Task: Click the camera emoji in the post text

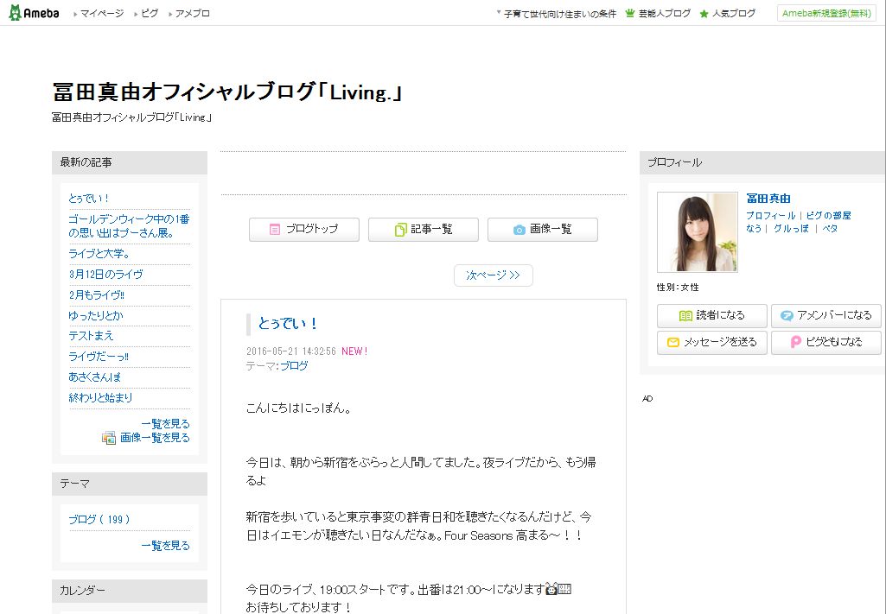Action: [x=551, y=589]
